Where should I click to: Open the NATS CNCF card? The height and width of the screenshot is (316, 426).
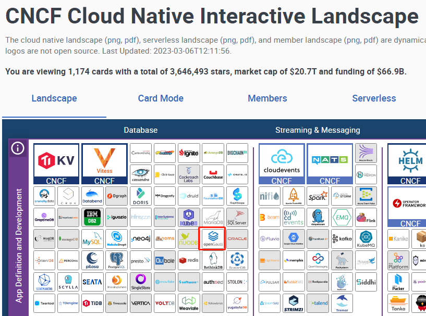[330, 164]
